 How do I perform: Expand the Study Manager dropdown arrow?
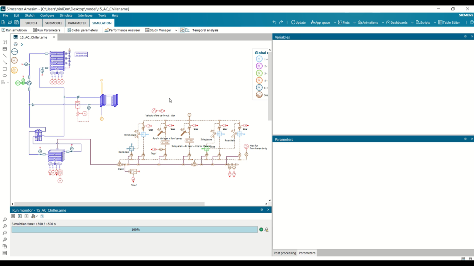coord(176,30)
